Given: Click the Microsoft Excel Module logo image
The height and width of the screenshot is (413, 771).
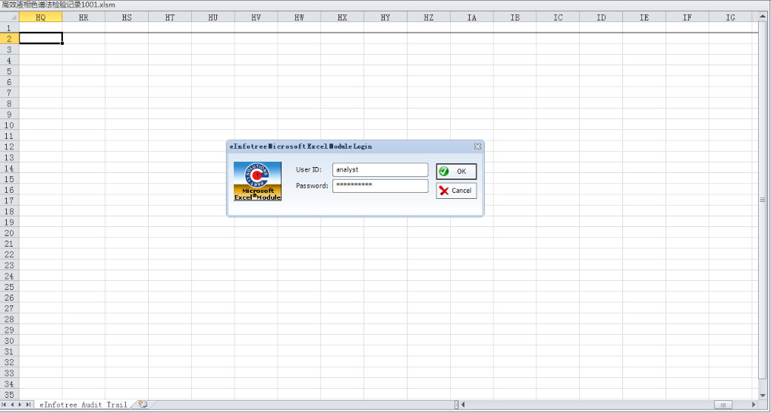Looking at the screenshot, I should (257, 181).
